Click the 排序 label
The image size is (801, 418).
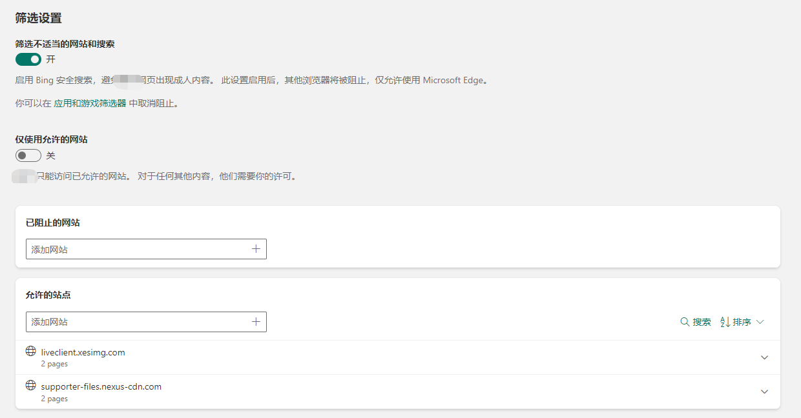742,322
